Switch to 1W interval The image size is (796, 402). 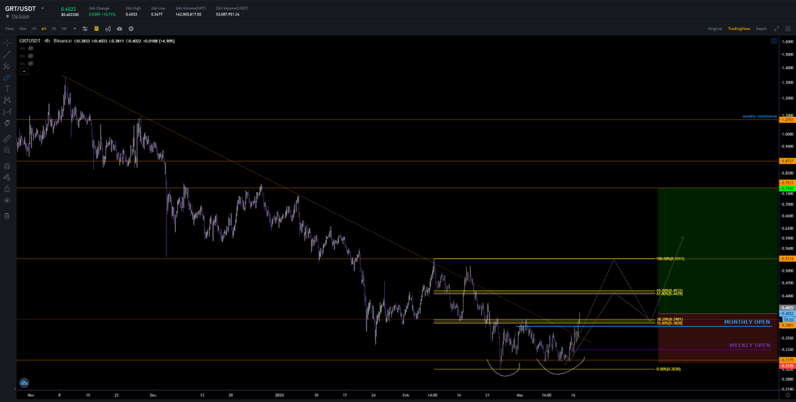(64, 28)
